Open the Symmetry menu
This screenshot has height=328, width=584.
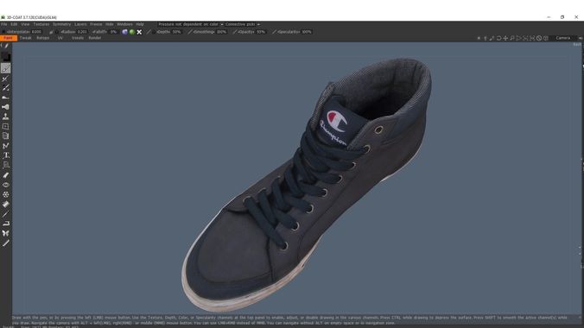pos(61,24)
